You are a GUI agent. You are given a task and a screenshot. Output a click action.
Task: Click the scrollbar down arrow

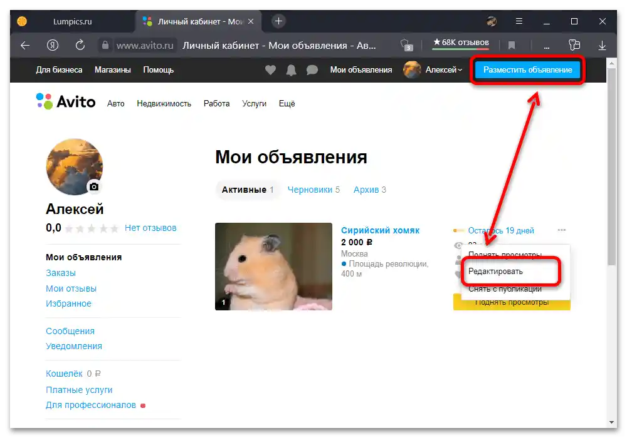click(611, 422)
